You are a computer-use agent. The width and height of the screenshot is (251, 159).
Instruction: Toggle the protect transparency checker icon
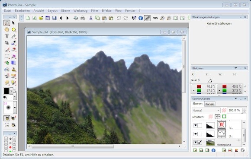click(210, 117)
